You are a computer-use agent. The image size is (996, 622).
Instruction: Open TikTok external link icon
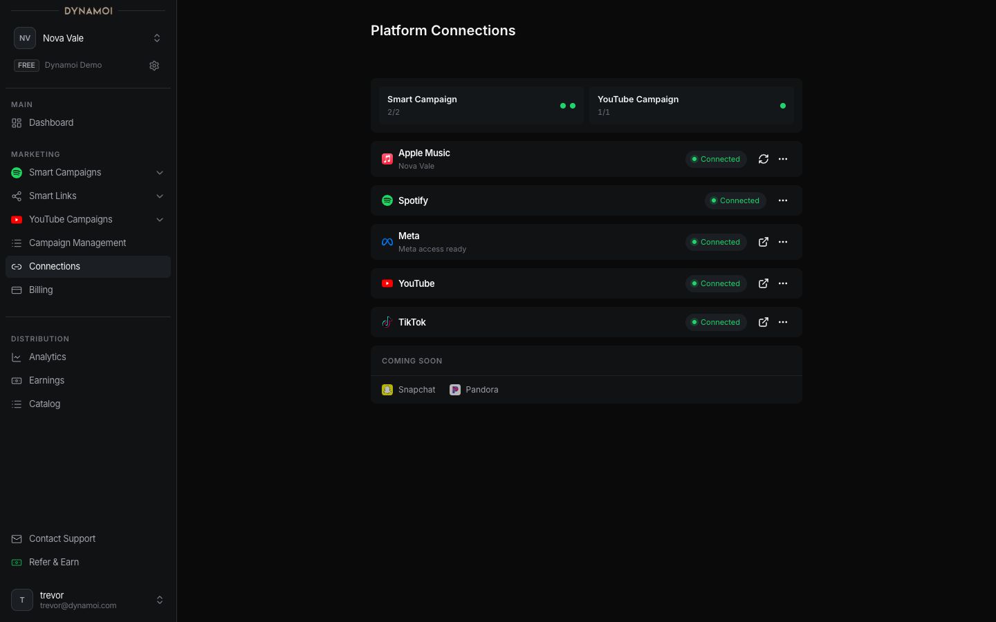pyautogui.click(x=764, y=322)
